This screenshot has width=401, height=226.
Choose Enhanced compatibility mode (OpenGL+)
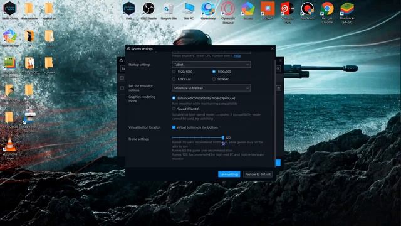(204, 98)
